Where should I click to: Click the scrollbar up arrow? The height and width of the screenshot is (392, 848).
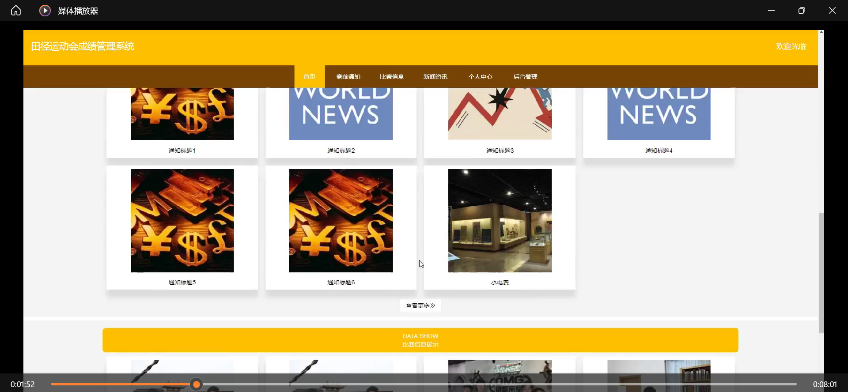coord(821,32)
